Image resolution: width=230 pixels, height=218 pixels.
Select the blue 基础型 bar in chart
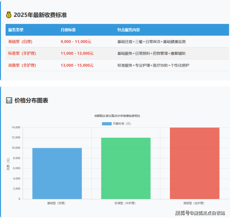(57, 173)
